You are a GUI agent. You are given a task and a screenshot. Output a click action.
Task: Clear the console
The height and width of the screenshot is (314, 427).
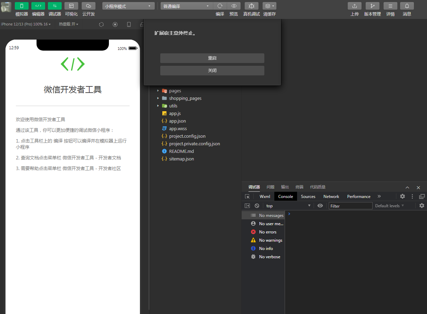(257, 206)
